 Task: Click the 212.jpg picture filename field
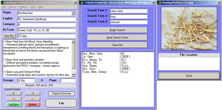coord(47,36)
